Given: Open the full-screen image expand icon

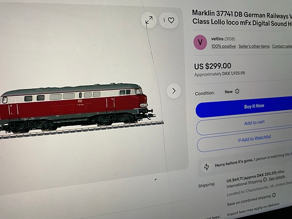Looking at the screenshot, I should point(149,20).
